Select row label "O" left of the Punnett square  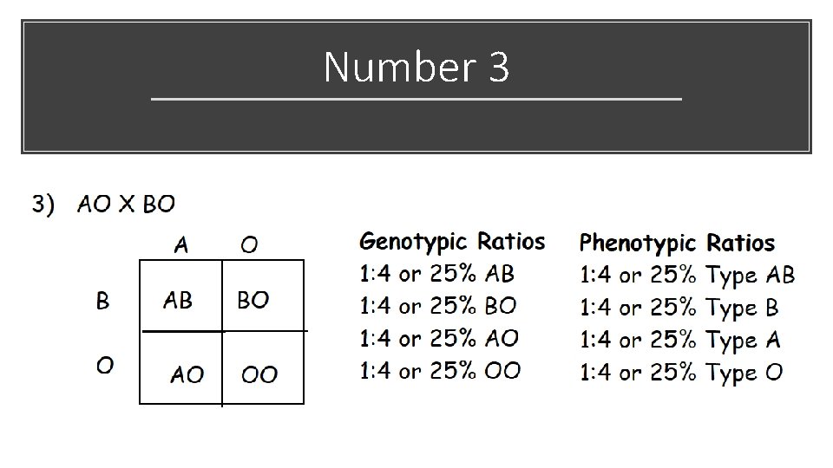(x=104, y=365)
